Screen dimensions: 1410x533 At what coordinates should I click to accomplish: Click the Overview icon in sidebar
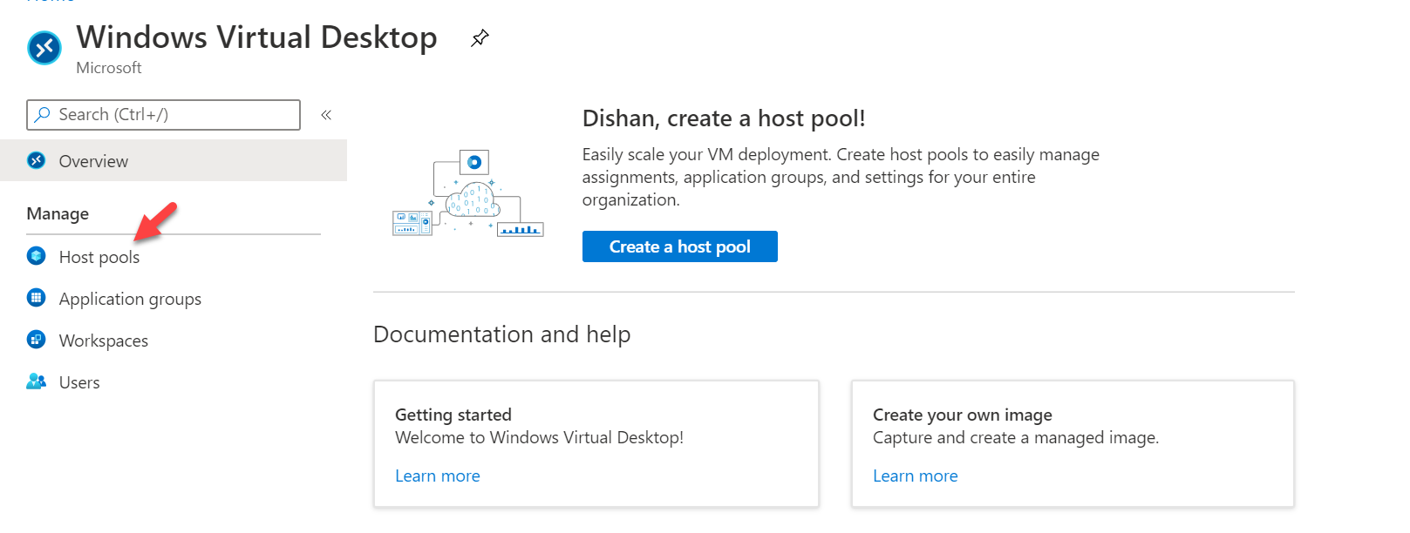tap(37, 160)
